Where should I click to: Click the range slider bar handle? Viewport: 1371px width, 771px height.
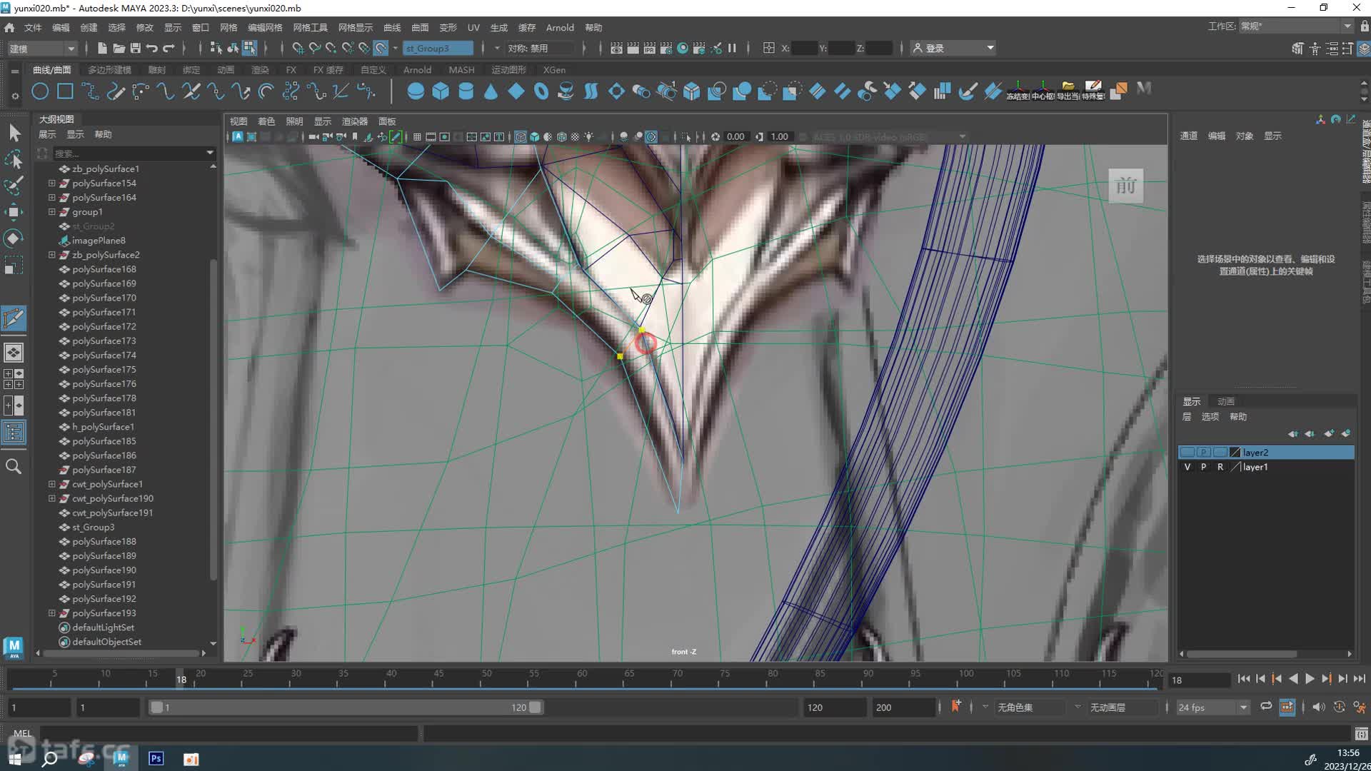(x=346, y=707)
